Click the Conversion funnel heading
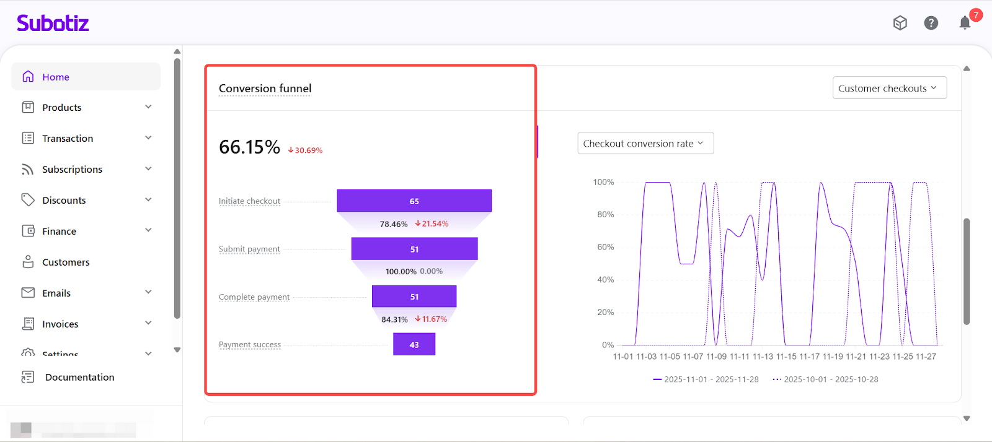 265,89
